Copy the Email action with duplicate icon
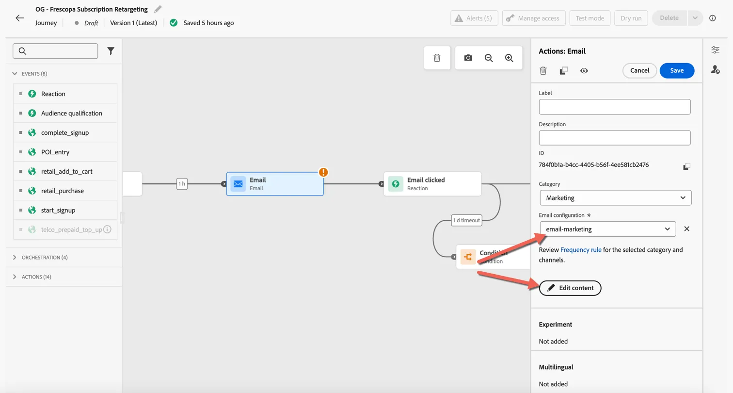 point(563,71)
